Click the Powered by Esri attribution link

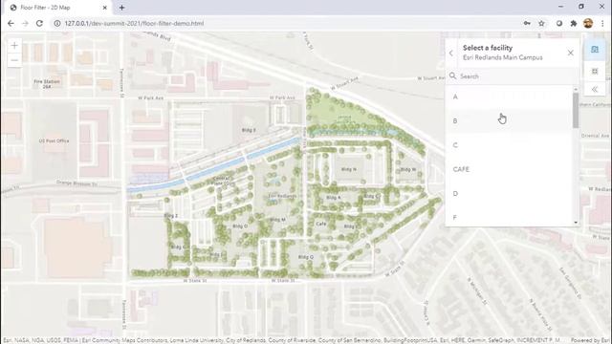click(x=591, y=340)
